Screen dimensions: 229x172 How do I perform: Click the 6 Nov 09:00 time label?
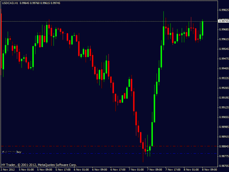100,170
